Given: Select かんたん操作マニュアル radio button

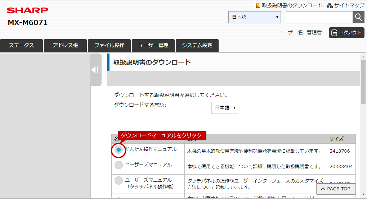Looking at the screenshot, I should coord(118,149).
